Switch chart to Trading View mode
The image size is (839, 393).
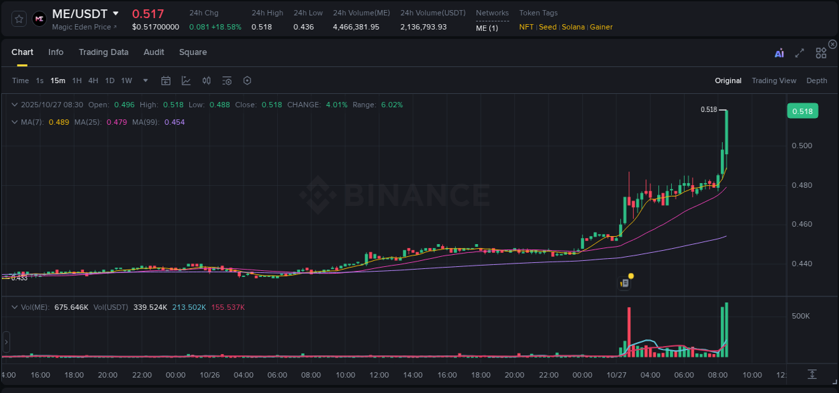coord(774,80)
